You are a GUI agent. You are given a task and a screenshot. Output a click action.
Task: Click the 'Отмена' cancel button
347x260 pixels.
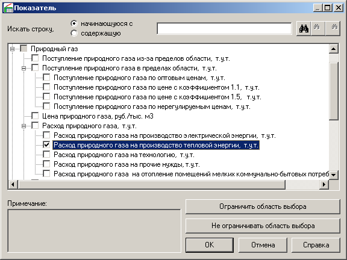pos(263,245)
